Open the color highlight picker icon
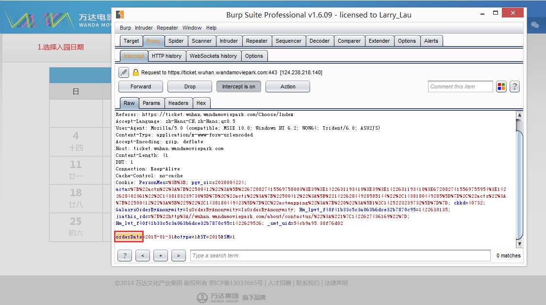Screen dimensions: 546x305 point(501,86)
